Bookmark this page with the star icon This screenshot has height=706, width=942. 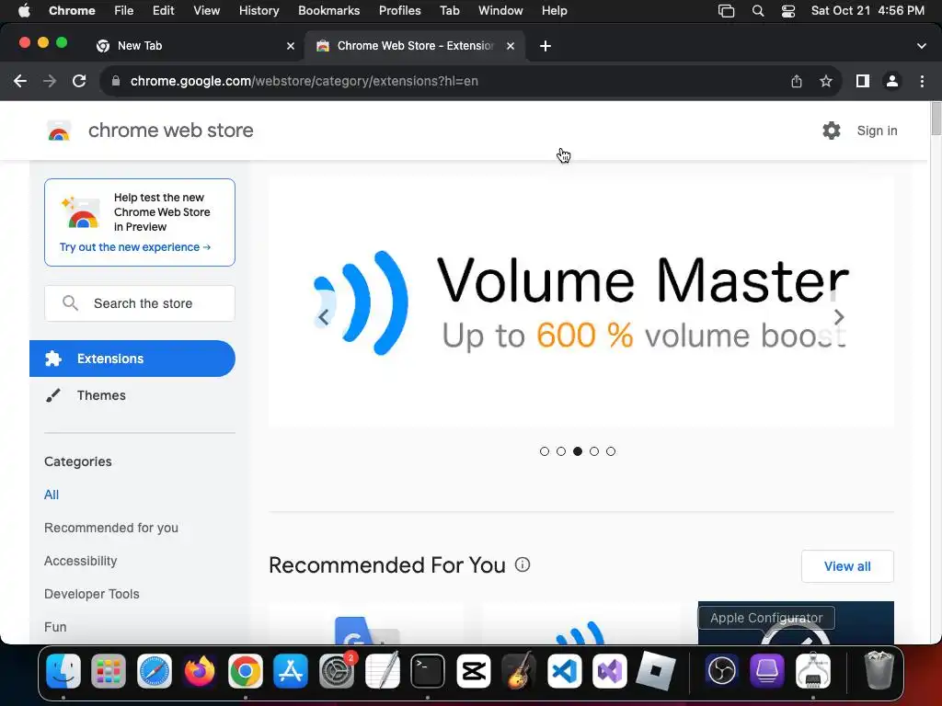pyautogui.click(x=826, y=81)
